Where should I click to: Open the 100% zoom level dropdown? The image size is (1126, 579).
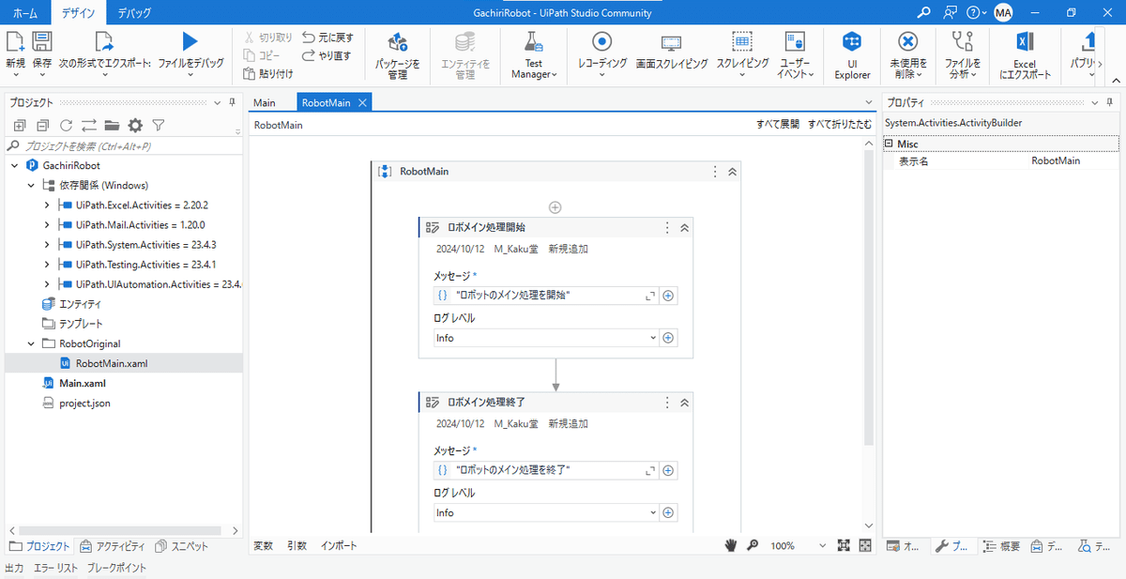823,545
